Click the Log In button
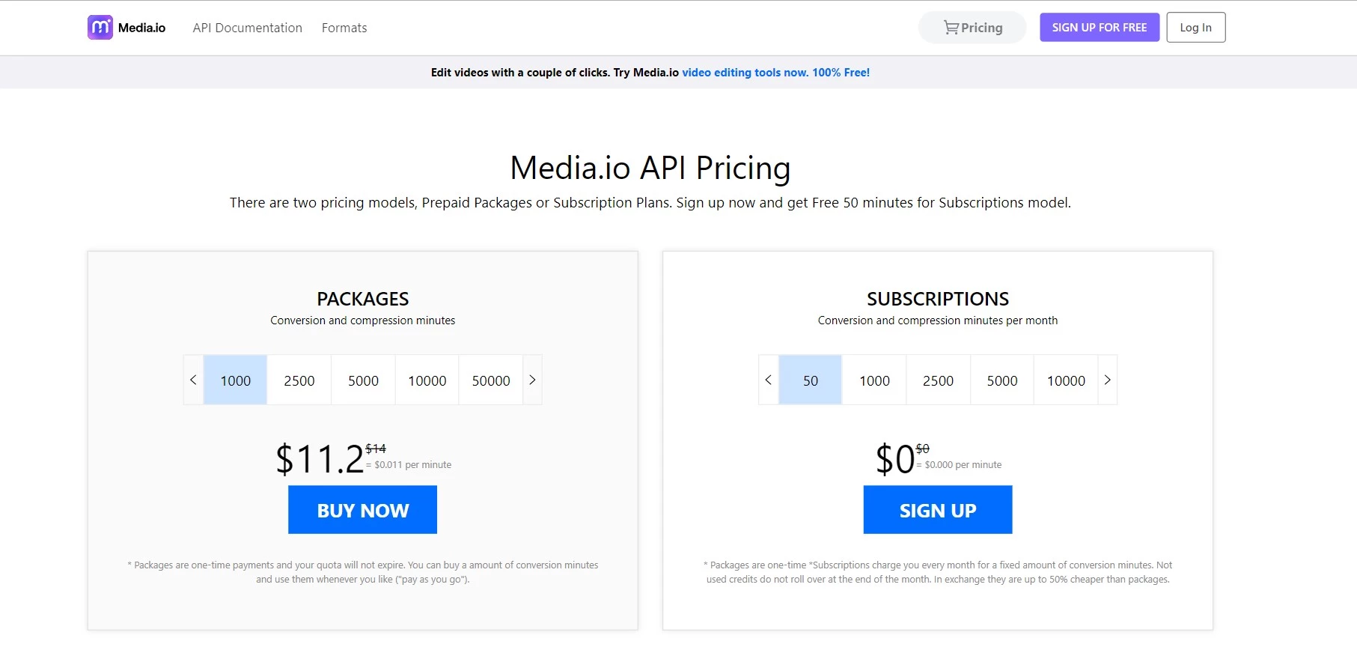The width and height of the screenshot is (1357, 647). (1195, 28)
